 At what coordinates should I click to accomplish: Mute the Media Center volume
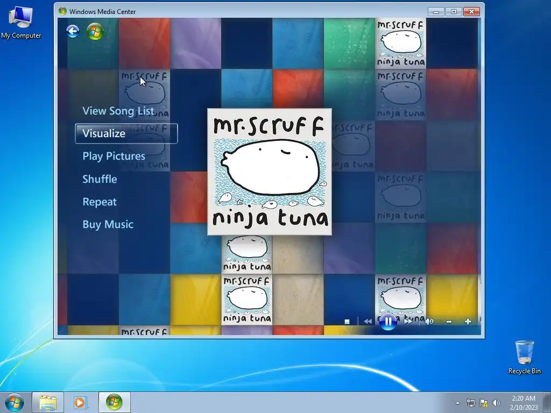(x=429, y=322)
